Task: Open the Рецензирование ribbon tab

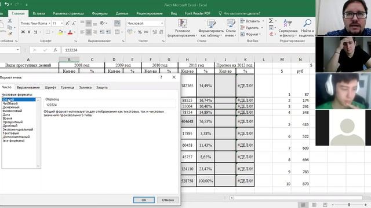Action: click(150, 13)
